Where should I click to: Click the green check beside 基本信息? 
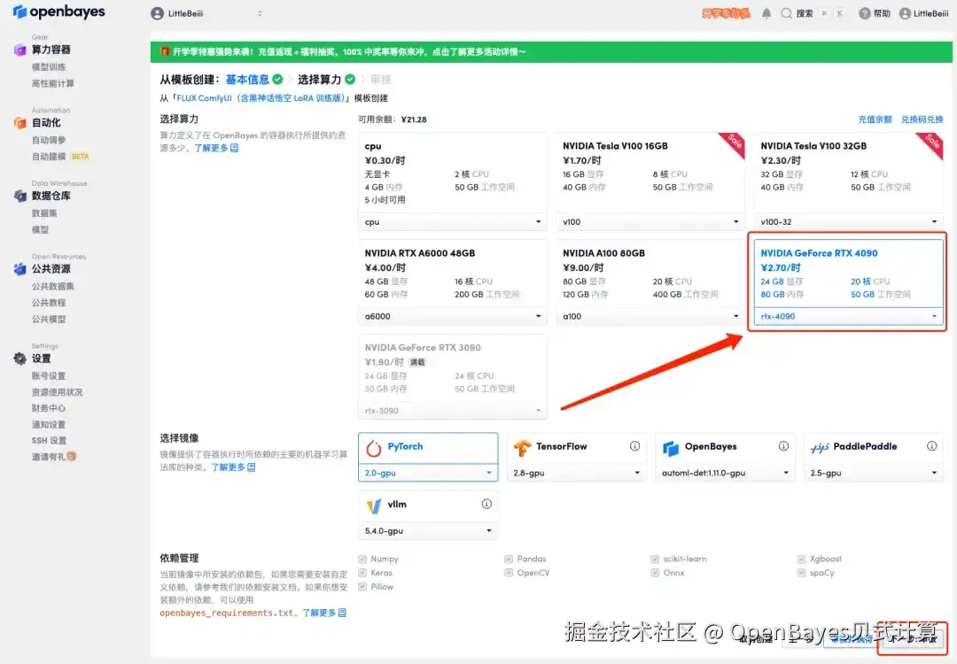(x=277, y=80)
